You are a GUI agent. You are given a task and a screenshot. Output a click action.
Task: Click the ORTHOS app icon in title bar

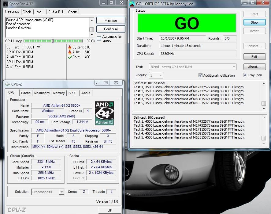pyautogui.click(x=132, y=4)
